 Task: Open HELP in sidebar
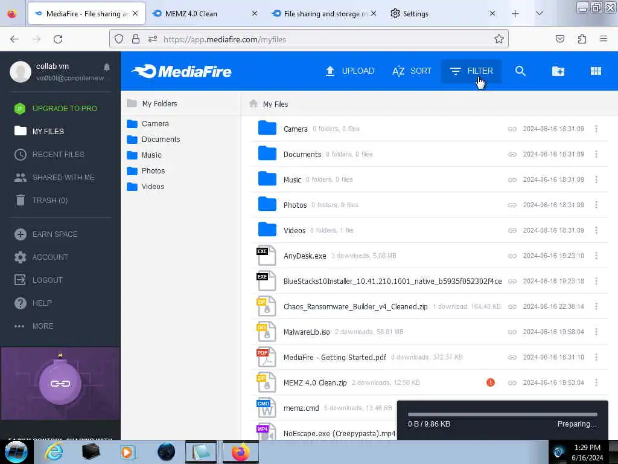34,303
